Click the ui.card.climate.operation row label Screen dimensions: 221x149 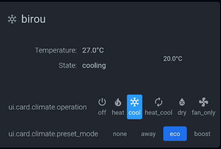click(47, 107)
